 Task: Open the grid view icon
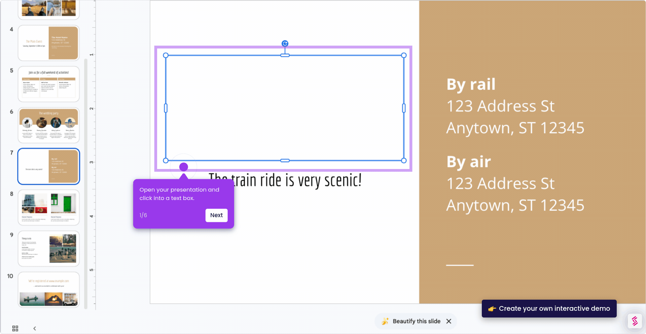point(15,328)
